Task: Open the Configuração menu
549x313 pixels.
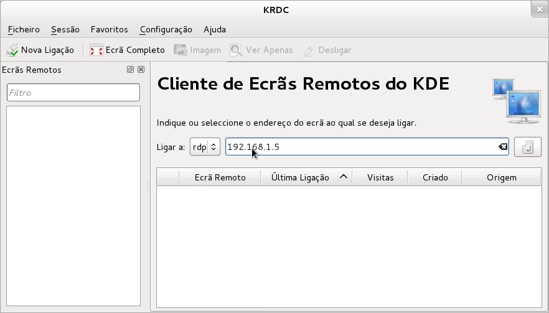Action: coord(166,29)
